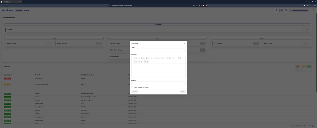Click the undo arrow in the editor
This screenshot has width=317, height=128.
(145, 61)
